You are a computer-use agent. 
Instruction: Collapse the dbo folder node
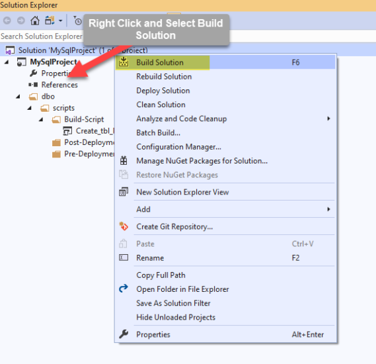coord(19,97)
